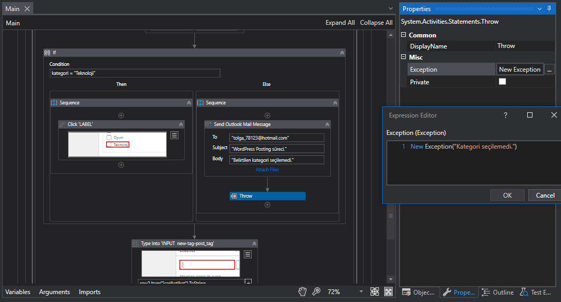The width and height of the screenshot is (561, 302).
Task: Confirm the expression with OK
Action: click(507, 195)
